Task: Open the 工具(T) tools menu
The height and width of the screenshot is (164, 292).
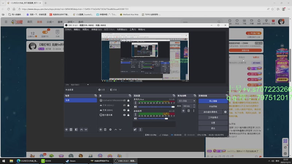Action: (132, 30)
